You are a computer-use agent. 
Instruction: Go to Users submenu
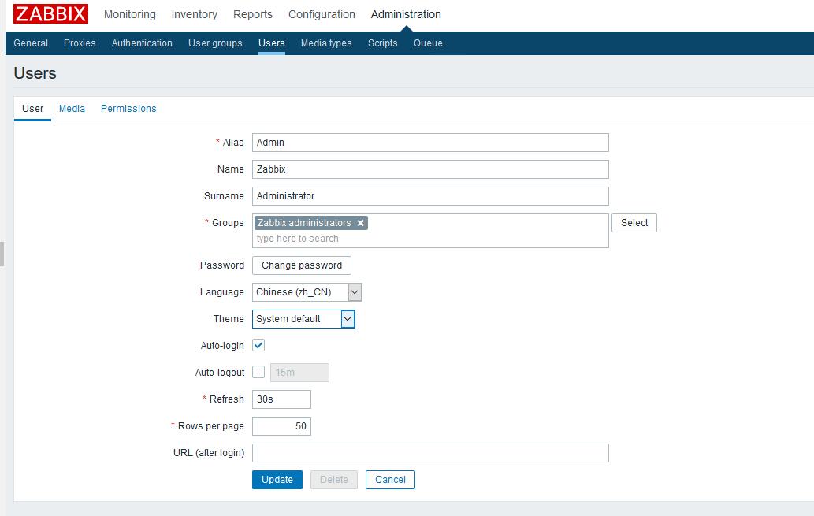pos(272,43)
